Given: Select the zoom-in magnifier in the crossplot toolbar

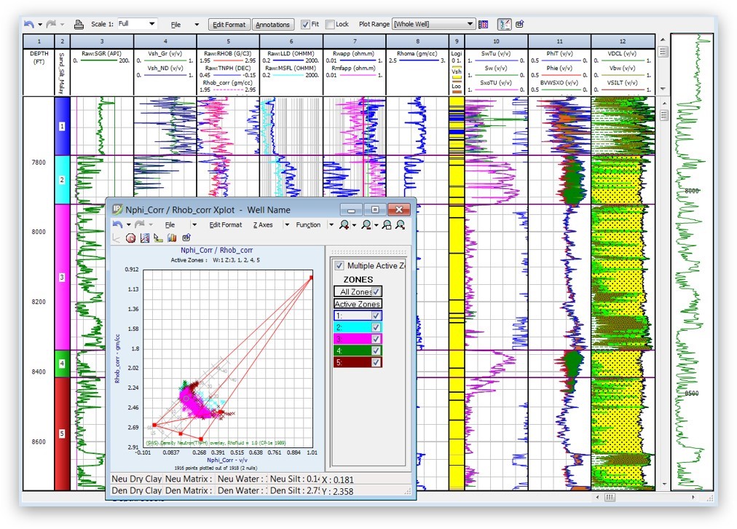Looking at the screenshot, I should (x=343, y=224).
